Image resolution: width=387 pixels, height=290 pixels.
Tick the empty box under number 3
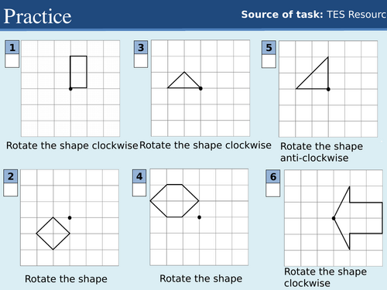coord(141,61)
